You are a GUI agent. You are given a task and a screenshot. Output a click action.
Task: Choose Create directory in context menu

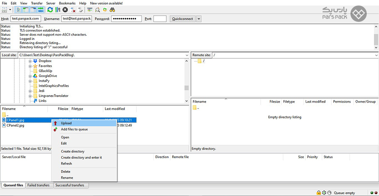[x=84, y=151]
